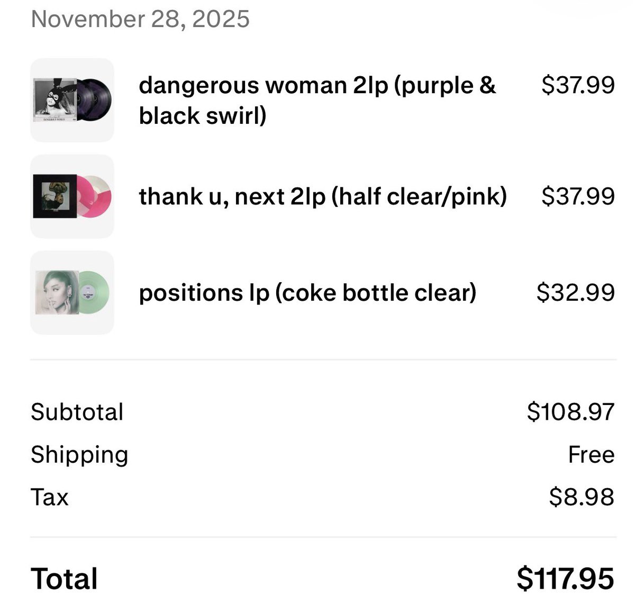Open the positions lp item title
Image resolution: width=635 pixels, height=613 pixels.
click(307, 293)
